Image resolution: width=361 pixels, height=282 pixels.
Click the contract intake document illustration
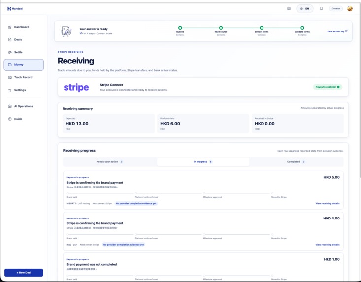[66, 31]
